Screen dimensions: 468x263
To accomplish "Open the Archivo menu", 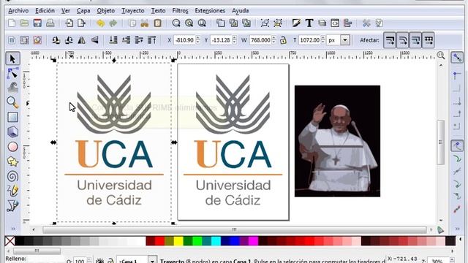I will pyautogui.click(x=18, y=11).
